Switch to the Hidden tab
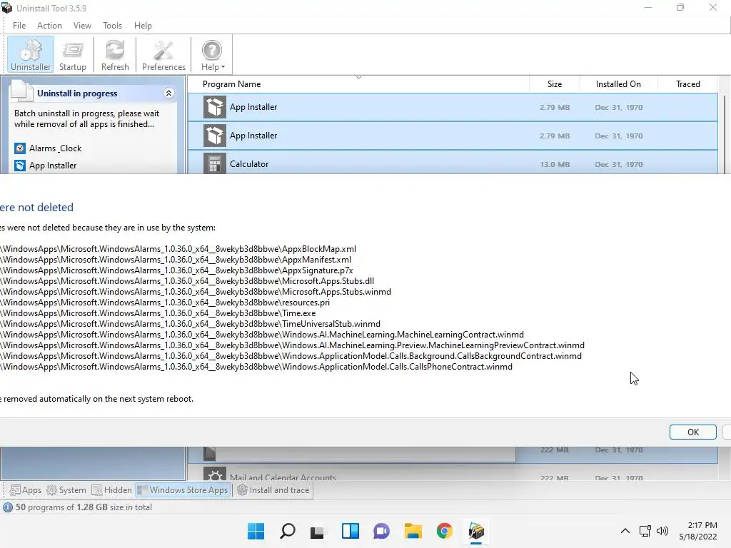731x548 pixels. [x=112, y=490]
